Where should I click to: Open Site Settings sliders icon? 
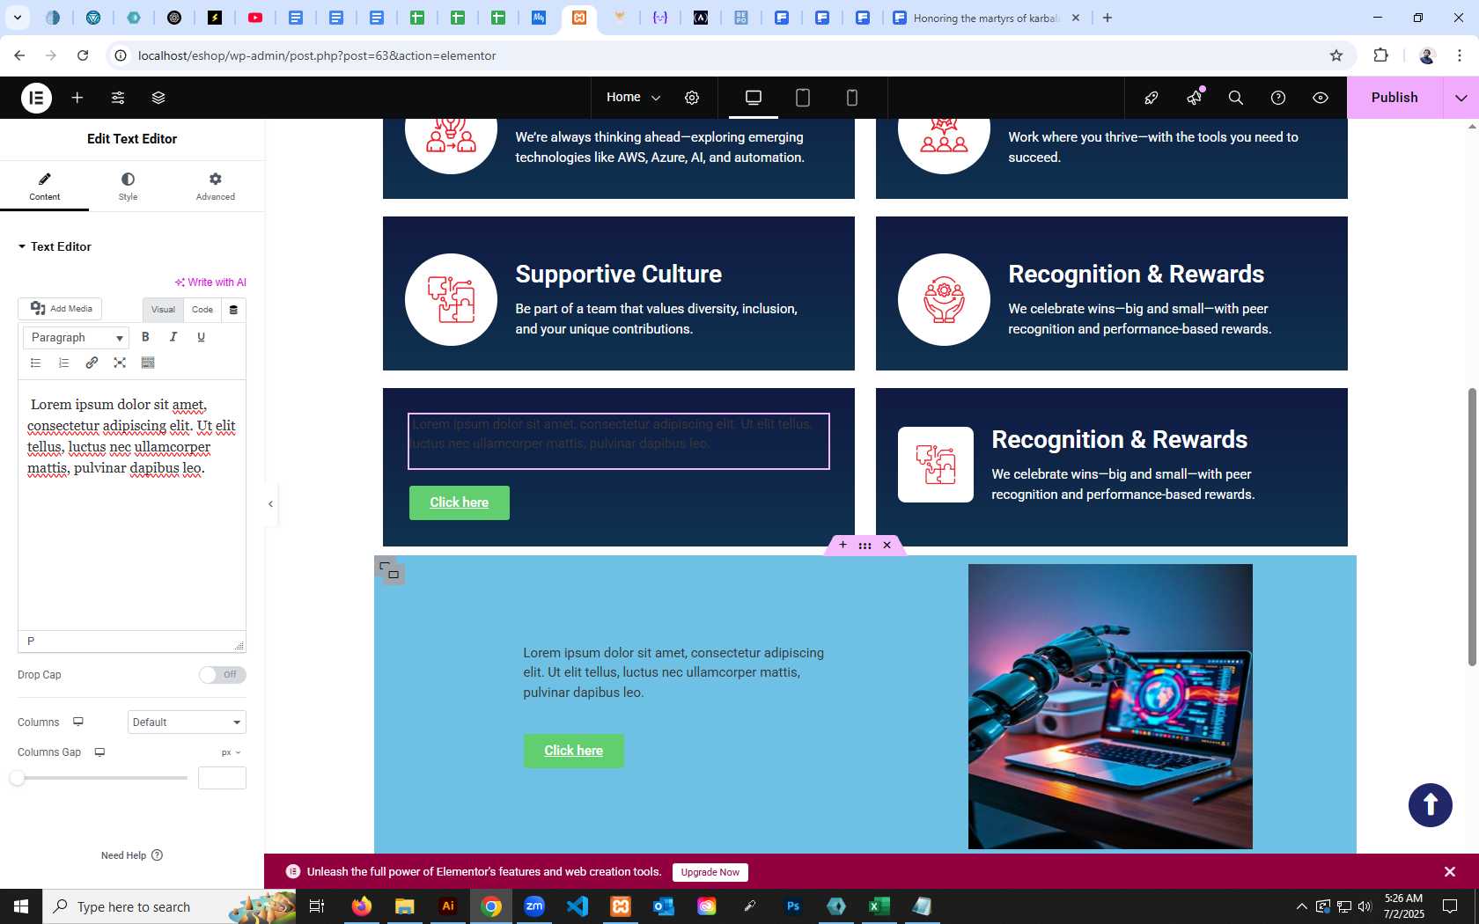(118, 98)
